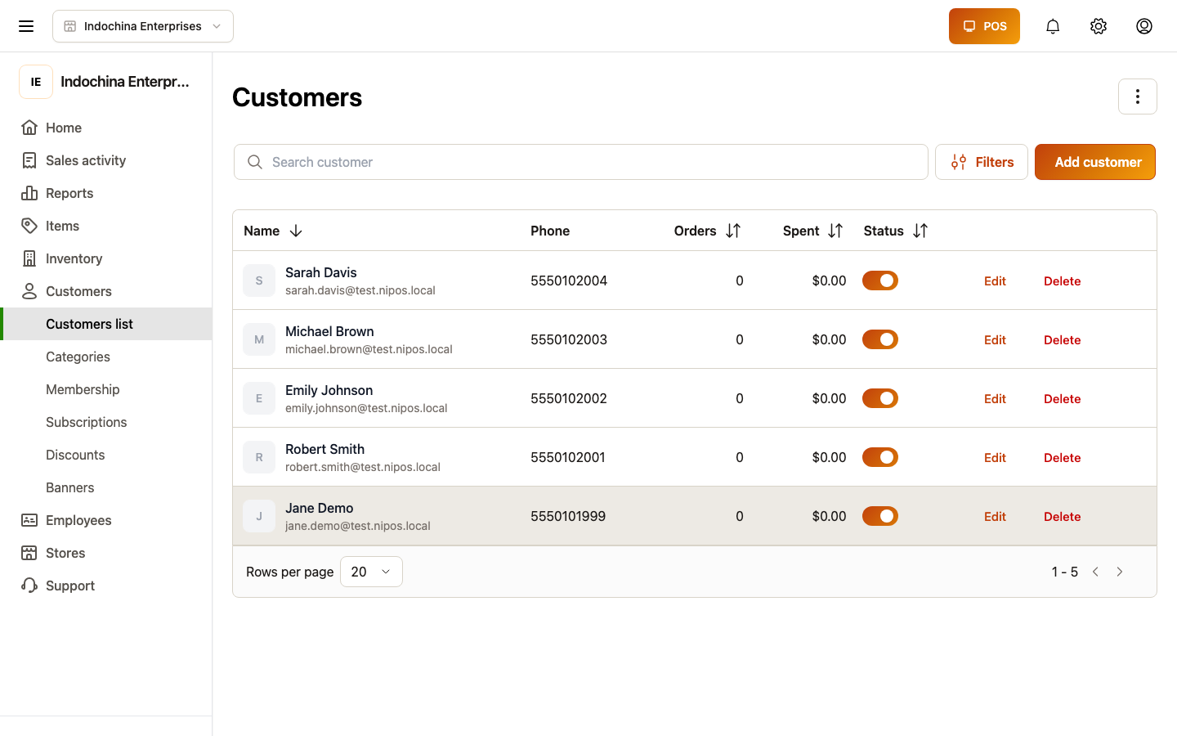Click Robert Smith avatar icon
The image size is (1177, 736).
tap(259, 457)
